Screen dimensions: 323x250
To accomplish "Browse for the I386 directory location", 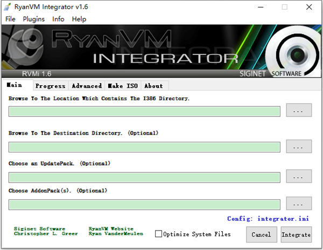I will [299, 110].
